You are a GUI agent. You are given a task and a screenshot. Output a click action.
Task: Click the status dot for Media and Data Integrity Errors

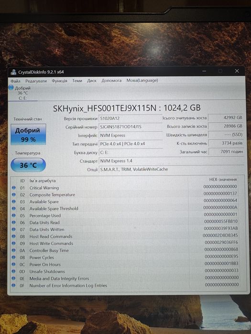pos(14,278)
